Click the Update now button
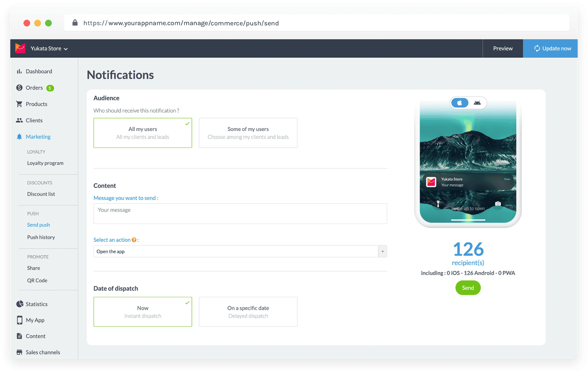Viewport: 588px width, 373px height. 550,48
